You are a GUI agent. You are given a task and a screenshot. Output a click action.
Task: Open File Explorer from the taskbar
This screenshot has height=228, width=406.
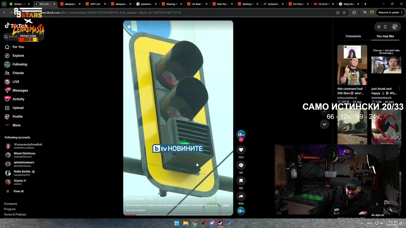(x=186, y=223)
